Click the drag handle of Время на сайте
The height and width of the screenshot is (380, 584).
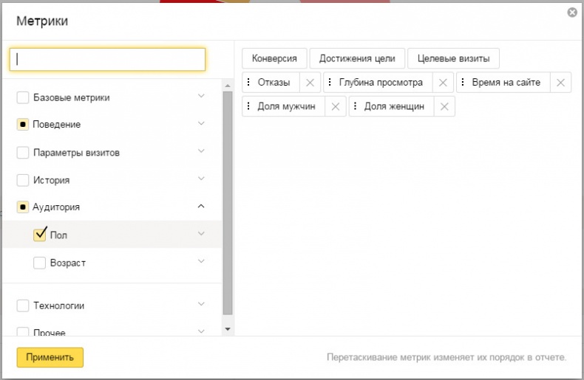point(463,83)
